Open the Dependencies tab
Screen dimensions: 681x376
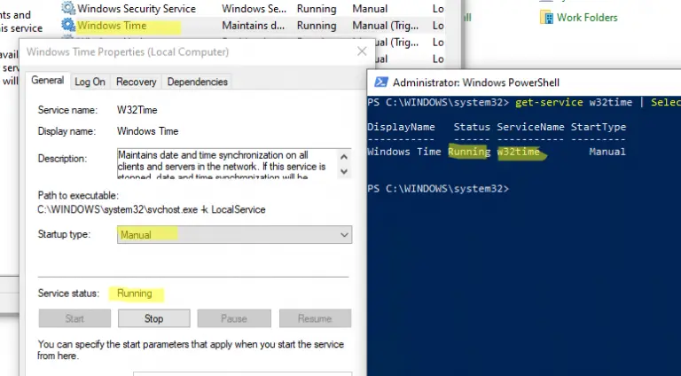197,82
